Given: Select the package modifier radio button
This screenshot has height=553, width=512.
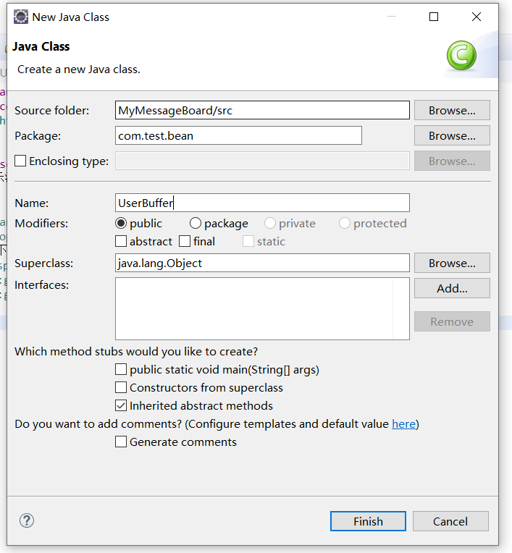Looking at the screenshot, I should [x=196, y=223].
